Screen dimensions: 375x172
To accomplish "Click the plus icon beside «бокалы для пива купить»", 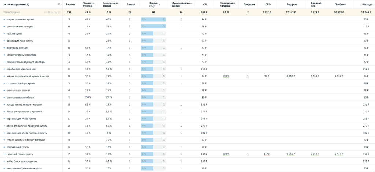I will click(4, 41).
